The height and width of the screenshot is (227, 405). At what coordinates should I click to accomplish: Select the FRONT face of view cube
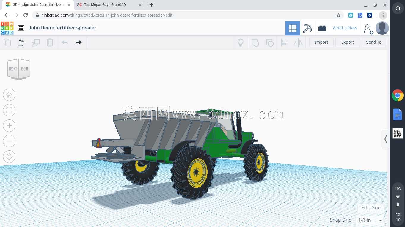point(13,69)
